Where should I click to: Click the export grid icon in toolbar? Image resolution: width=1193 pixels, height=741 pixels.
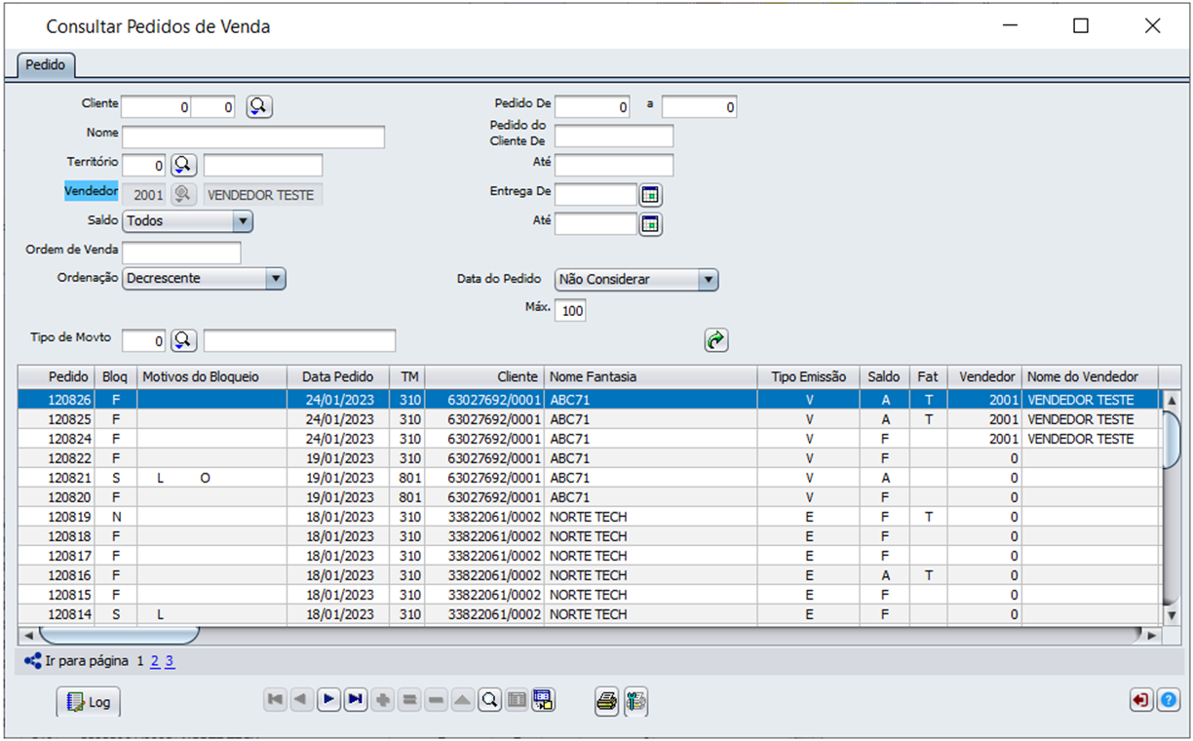(544, 699)
